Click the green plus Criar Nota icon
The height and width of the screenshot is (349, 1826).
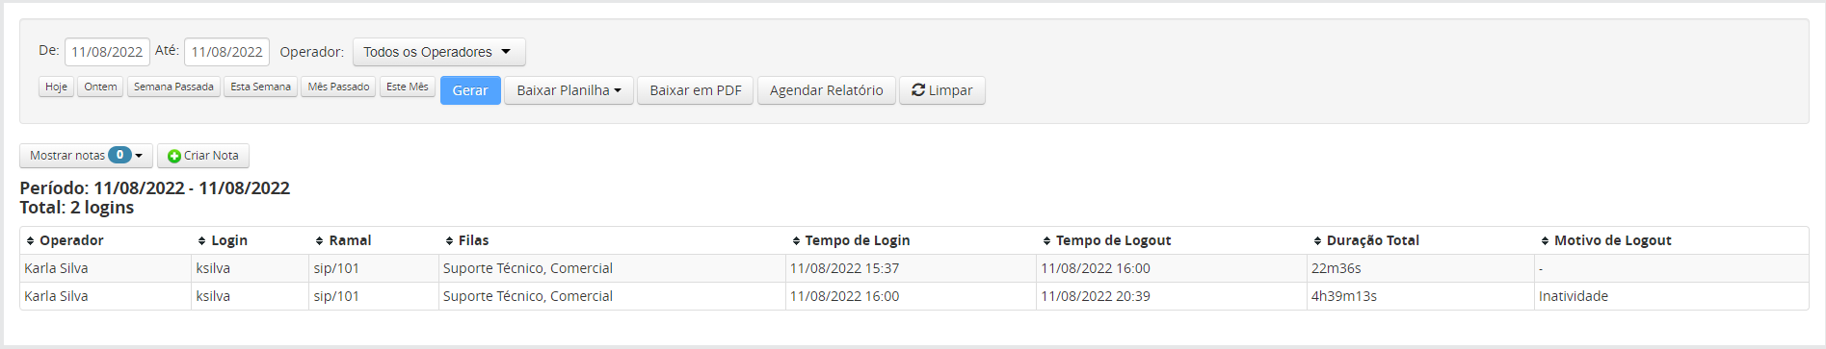click(174, 156)
